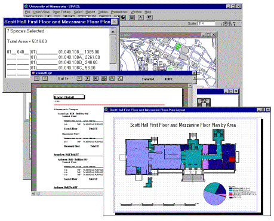Open the Tables menu
Image resolution: width=274 pixels, height=221 pixels.
103,12
